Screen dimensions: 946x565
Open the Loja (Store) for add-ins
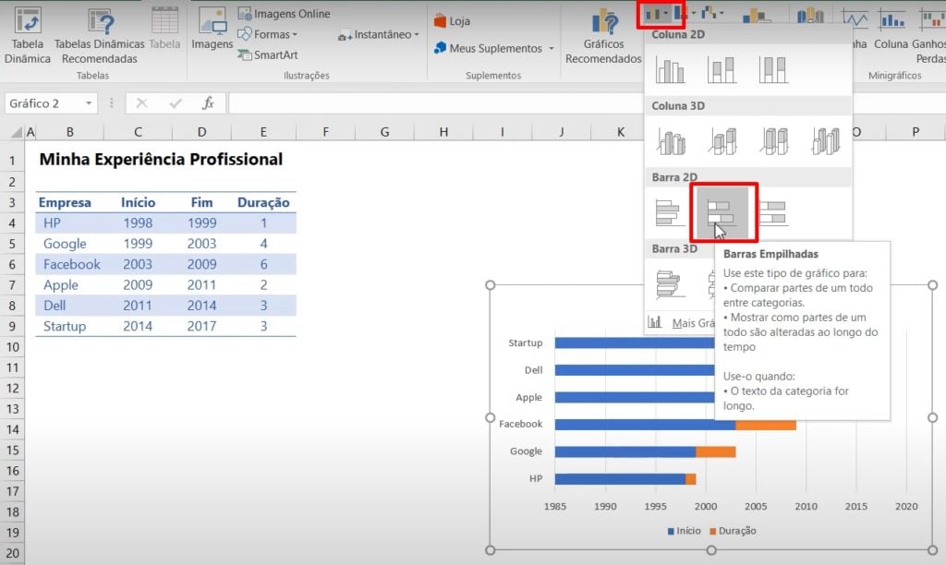(x=455, y=18)
